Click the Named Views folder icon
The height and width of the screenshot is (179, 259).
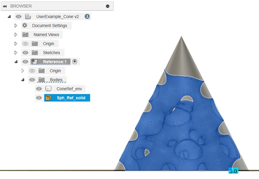25,35
